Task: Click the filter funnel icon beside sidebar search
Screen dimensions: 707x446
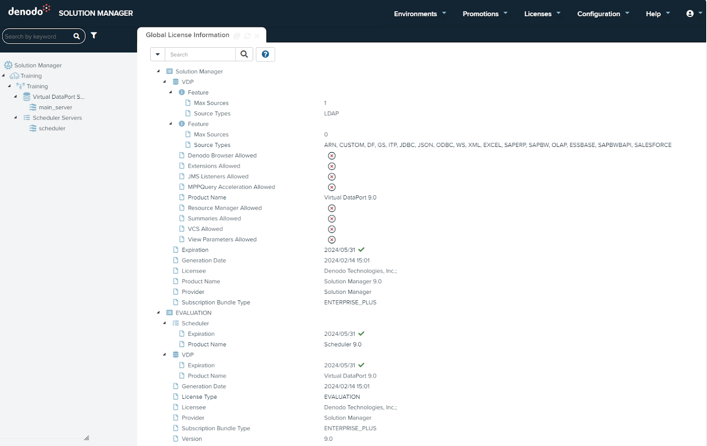Action: (x=94, y=36)
